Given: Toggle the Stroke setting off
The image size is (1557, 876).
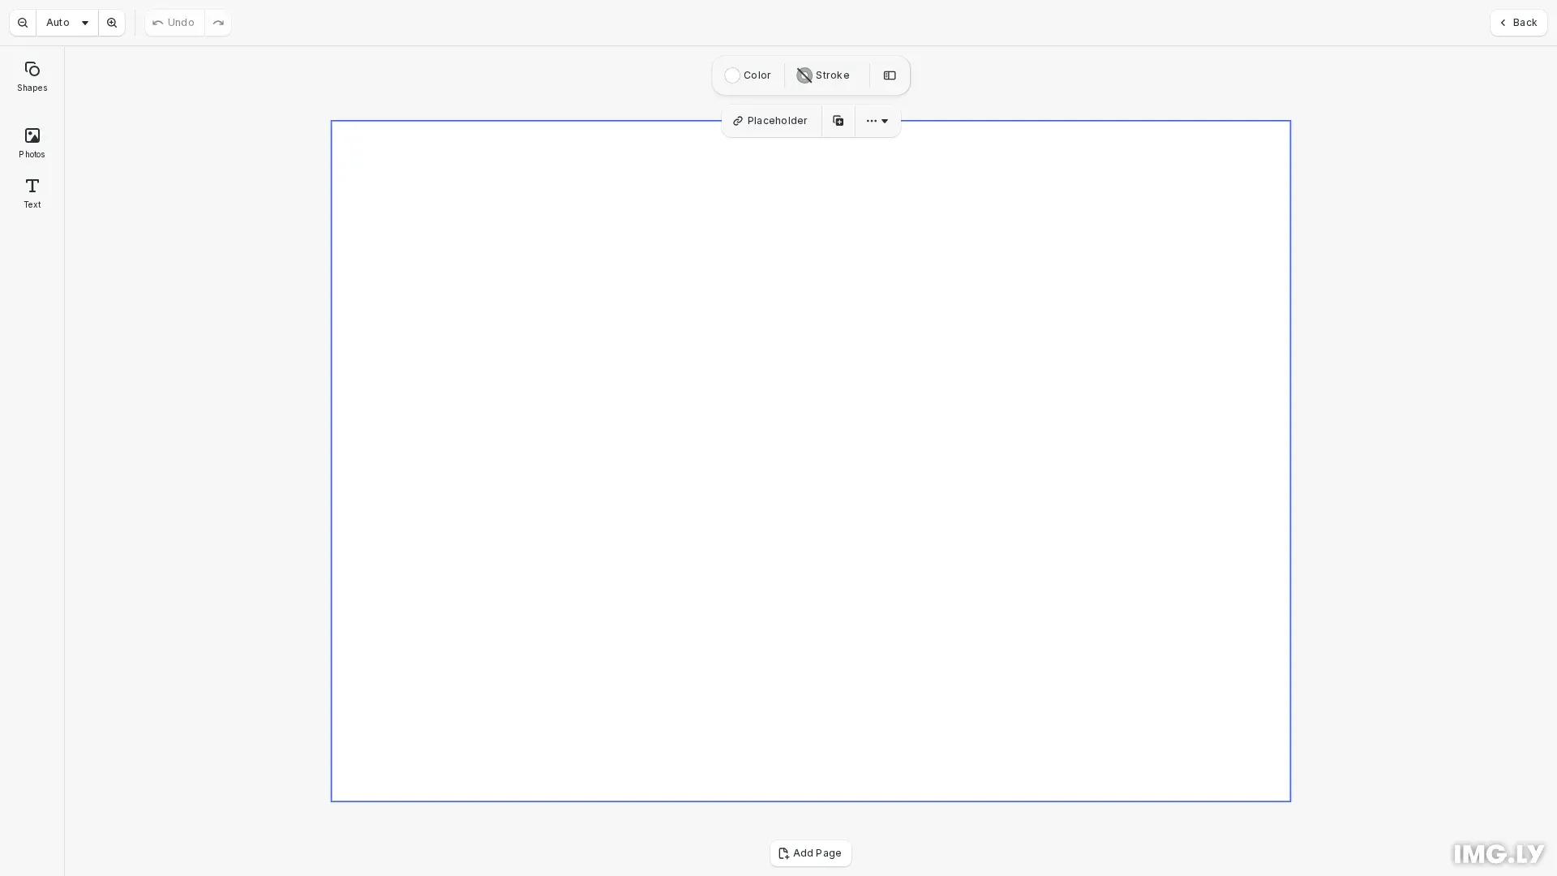Looking at the screenshot, I should (822, 75).
